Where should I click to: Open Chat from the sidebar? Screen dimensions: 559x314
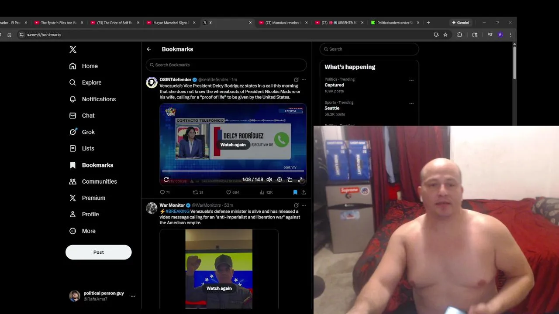tap(82, 116)
